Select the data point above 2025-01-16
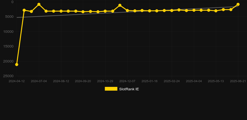Image resolution: width=247 pixels, height=120 pixels. coord(149,11)
